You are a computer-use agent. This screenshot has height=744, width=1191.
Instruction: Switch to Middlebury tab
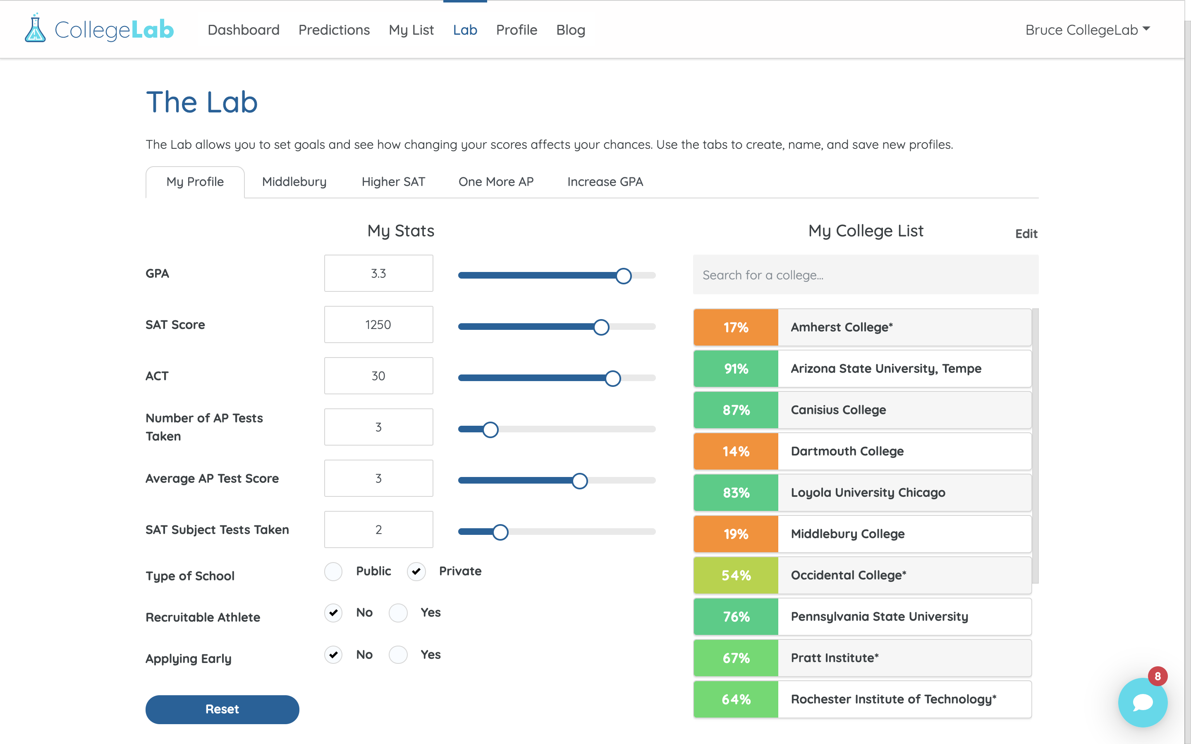[x=294, y=182]
